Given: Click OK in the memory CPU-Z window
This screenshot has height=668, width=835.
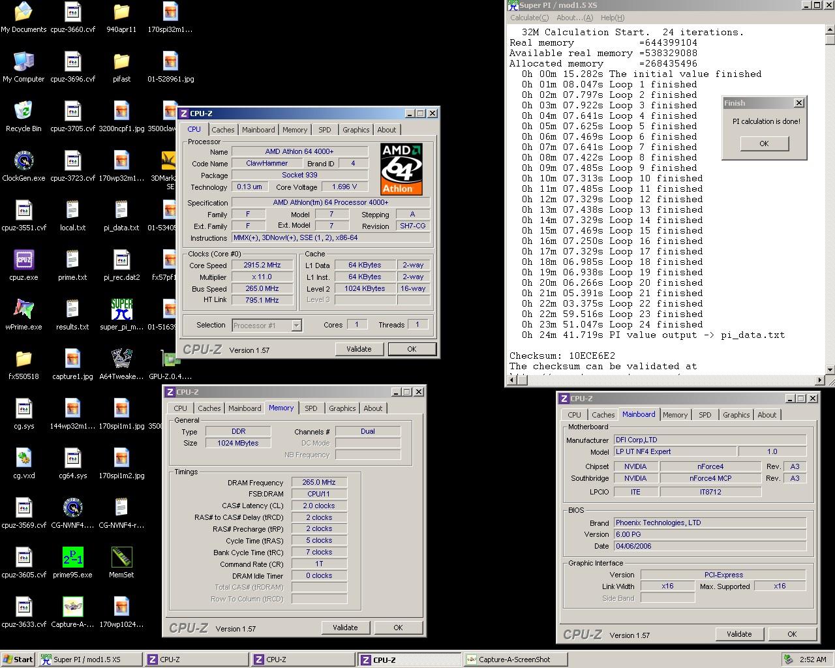Looking at the screenshot, I should click(x=398, y=628).
